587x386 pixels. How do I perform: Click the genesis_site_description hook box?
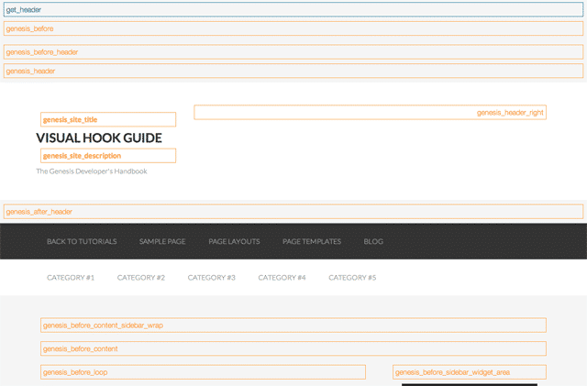108,156
